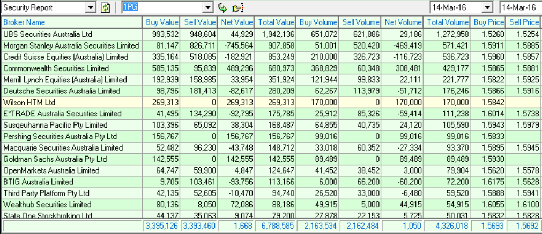Click UBS total volume 1,272,958
542x234 pixels.
pyautogui.click(x=452, y=35)
